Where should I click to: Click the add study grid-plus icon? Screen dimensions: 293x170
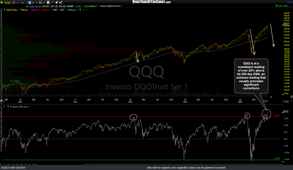(48, 3)
